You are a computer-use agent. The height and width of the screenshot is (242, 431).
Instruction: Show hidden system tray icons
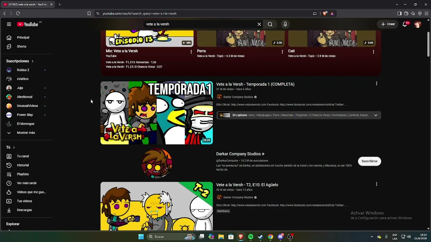pyautogui.click(x=372, y=237)
